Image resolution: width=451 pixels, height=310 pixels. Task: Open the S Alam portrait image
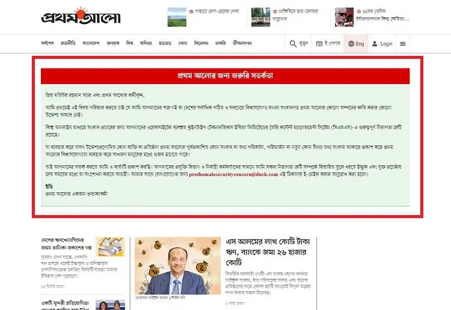pyautogui.click(x=177, y=266)
